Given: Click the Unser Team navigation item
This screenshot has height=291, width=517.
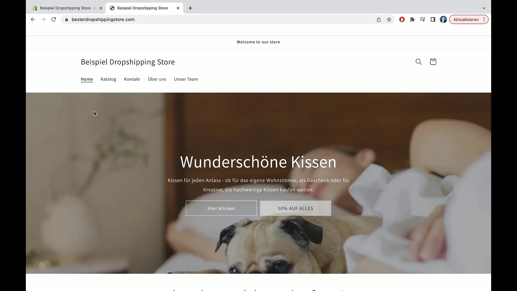Looking at the screenshot, I should 186,79.
